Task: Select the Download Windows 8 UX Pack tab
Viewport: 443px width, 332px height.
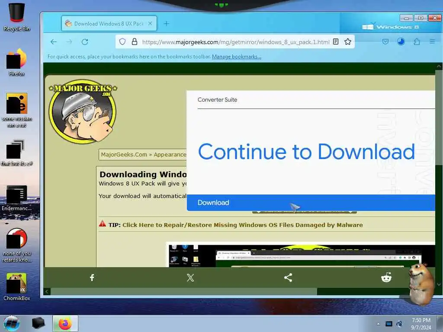Action: (x=109, y=24)
